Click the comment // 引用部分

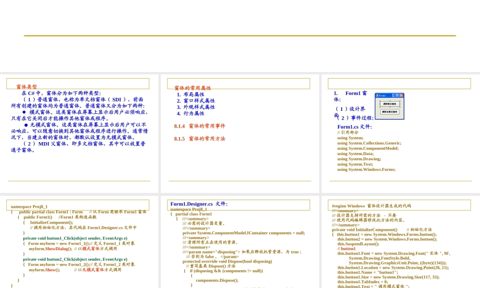click(348, 132)
